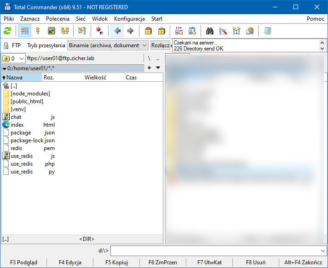328x268 pixels.
Task: Click the notepad icon in toolbar
Action: tap(267, 31)
